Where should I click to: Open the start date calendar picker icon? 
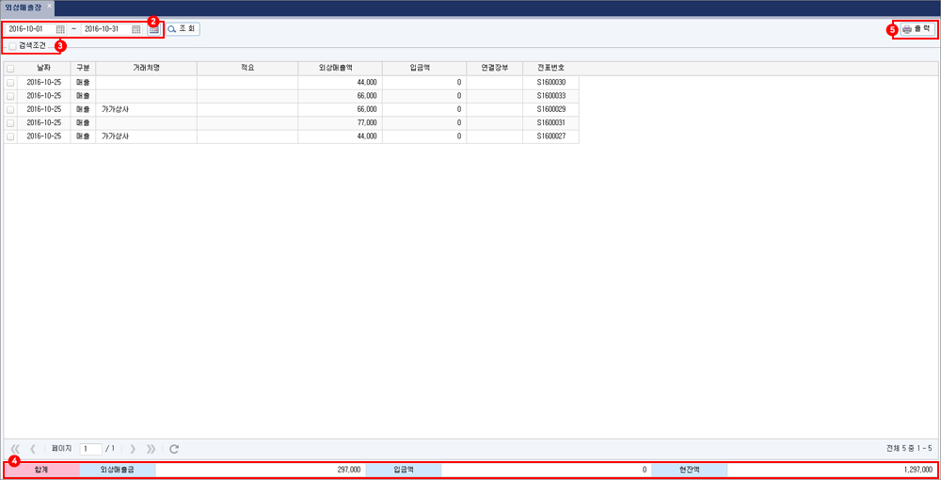point(60,29)
